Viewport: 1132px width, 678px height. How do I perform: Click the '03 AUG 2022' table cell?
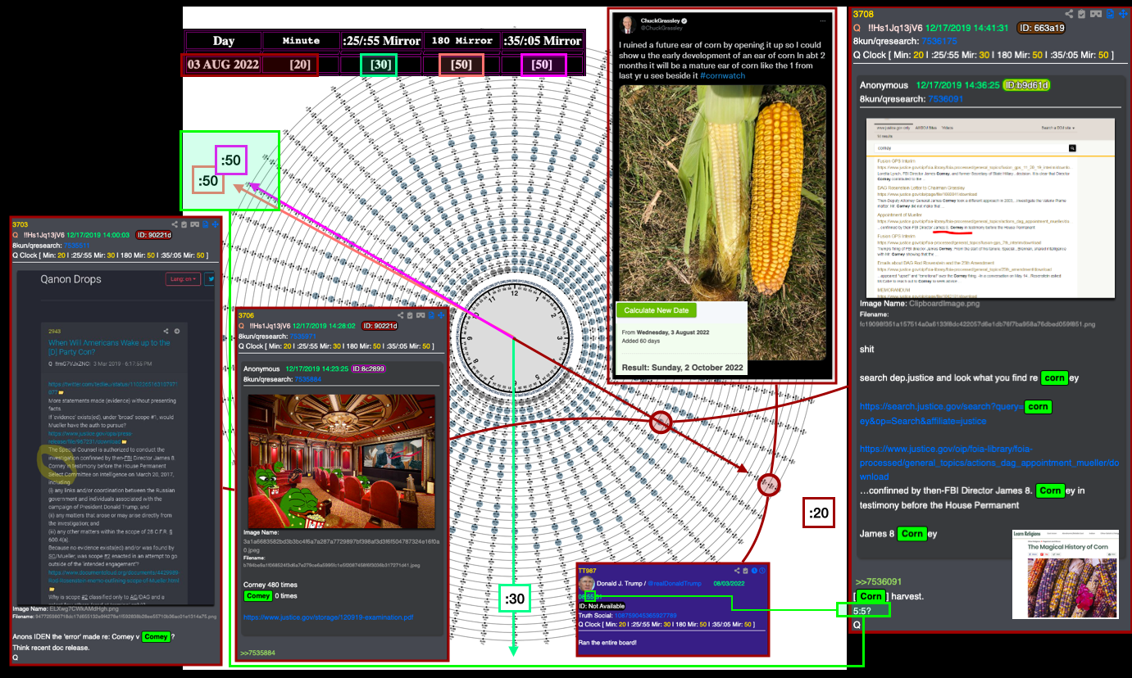[223, 64]
